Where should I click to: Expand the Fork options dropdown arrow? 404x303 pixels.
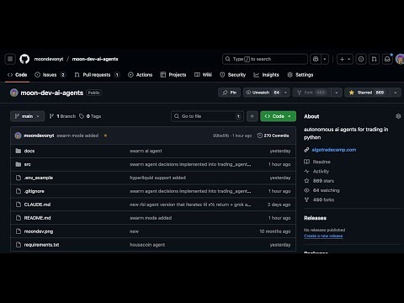tap(336, 93)
